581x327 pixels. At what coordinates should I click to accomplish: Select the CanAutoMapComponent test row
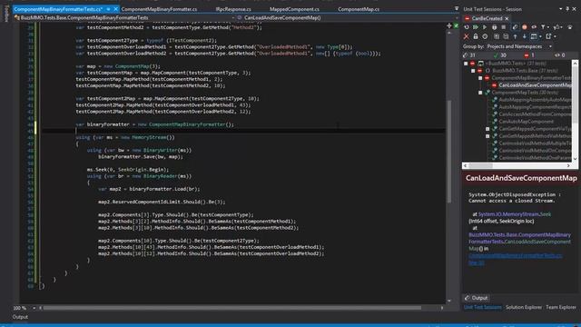(x=526, y=121)
